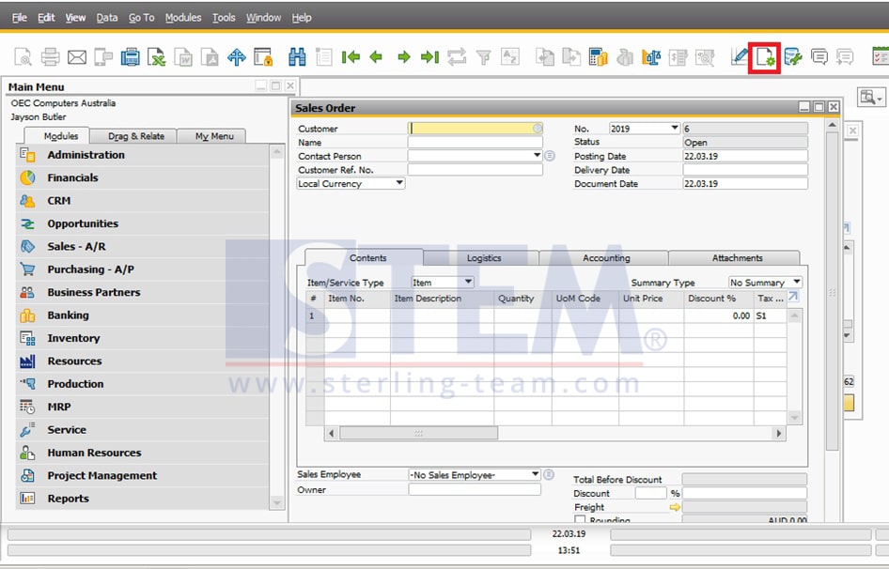889x569 pixels.
Task: Open the Financials module
Action: 72,177
